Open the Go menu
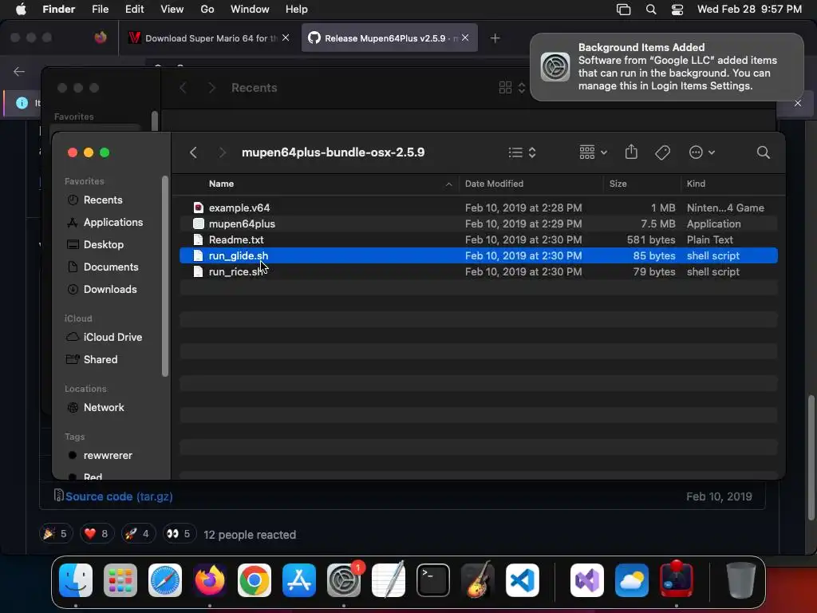The width and height of the screenshot is (817, 613). pyautogui.click(x=207, y=9)
